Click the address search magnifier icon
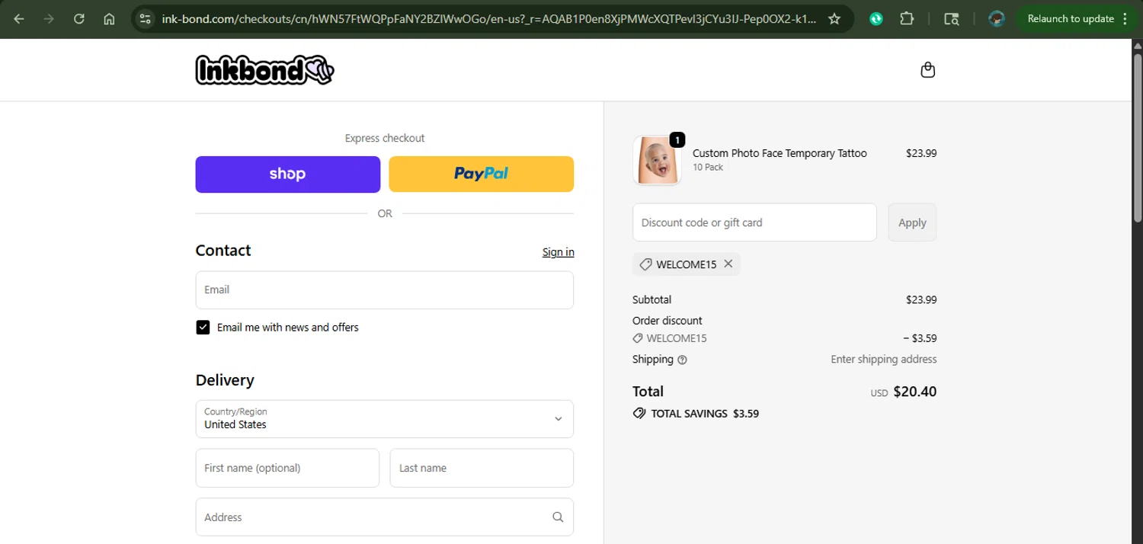 coord(558,517)
